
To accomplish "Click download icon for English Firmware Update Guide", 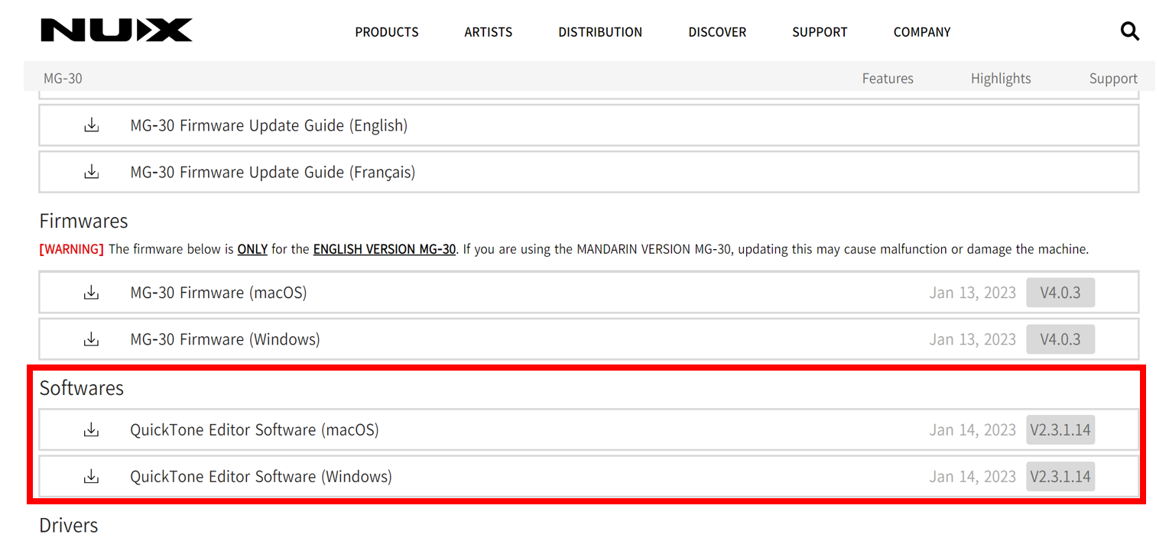I will point(92,125).
